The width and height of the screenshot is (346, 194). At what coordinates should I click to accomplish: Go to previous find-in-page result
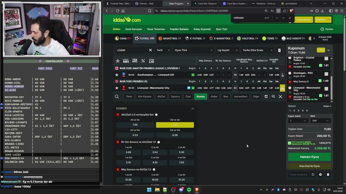(x=277, y=18)
